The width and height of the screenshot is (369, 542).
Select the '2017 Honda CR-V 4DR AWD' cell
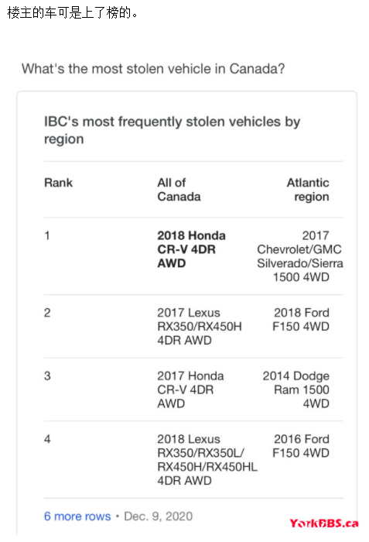tap(190, 389)
